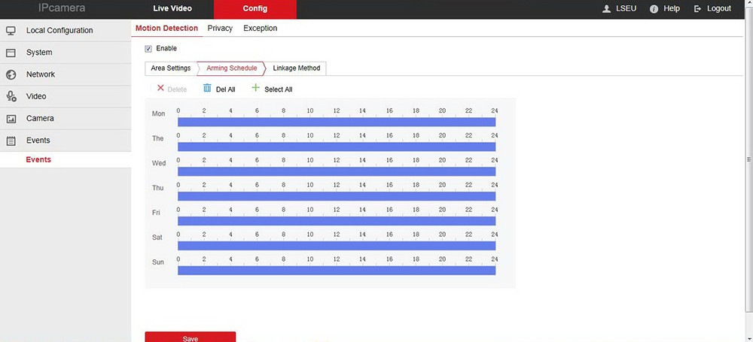Screen dimensions: 753x342
Task: Click the Network globe icon
Action: (11, 74)
